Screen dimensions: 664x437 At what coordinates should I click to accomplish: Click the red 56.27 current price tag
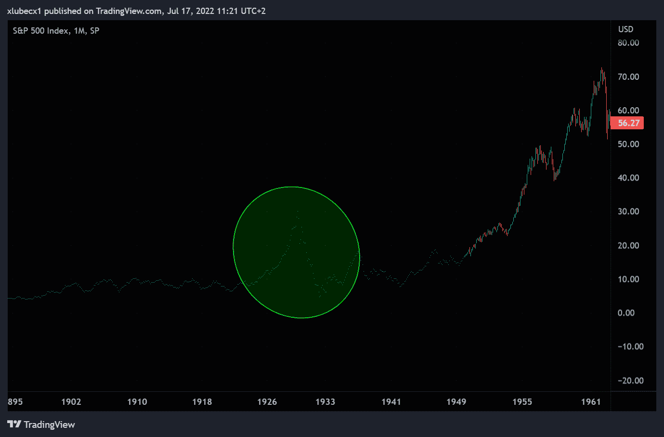(627, 123)
